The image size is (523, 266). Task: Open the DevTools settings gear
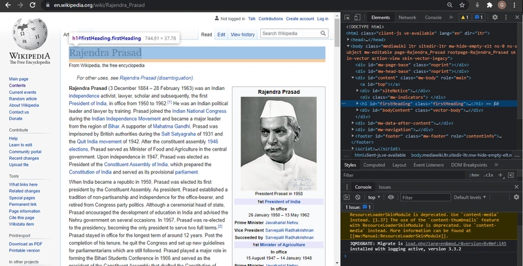click(495, 18)
